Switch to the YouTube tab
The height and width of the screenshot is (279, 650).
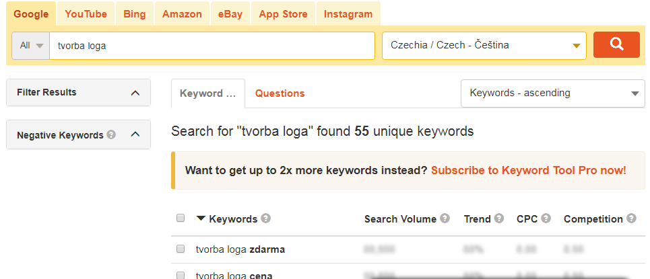(x=86, y=14)
